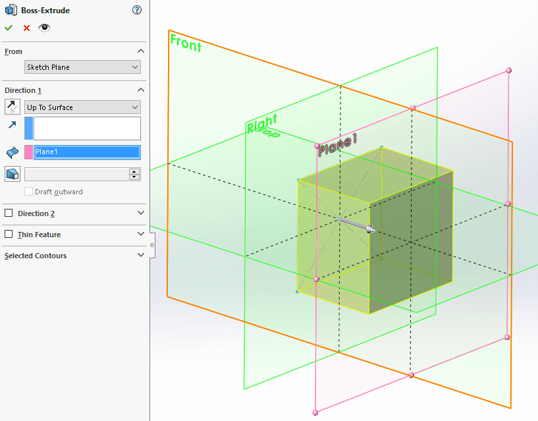Click the Face/Plane selection icon
The height and width of the screenshot is (421, 538).
13,153
